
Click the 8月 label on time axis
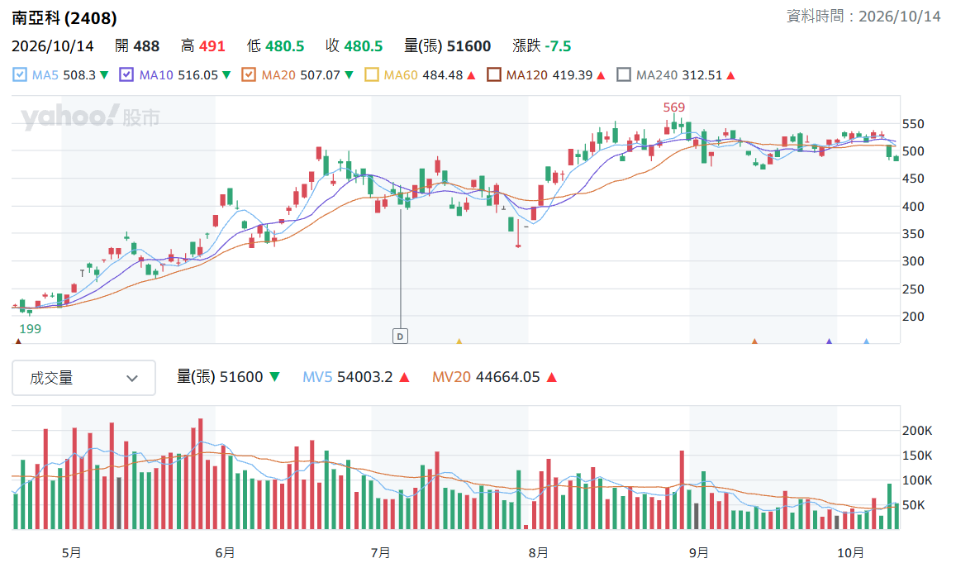tap(538, 553)
